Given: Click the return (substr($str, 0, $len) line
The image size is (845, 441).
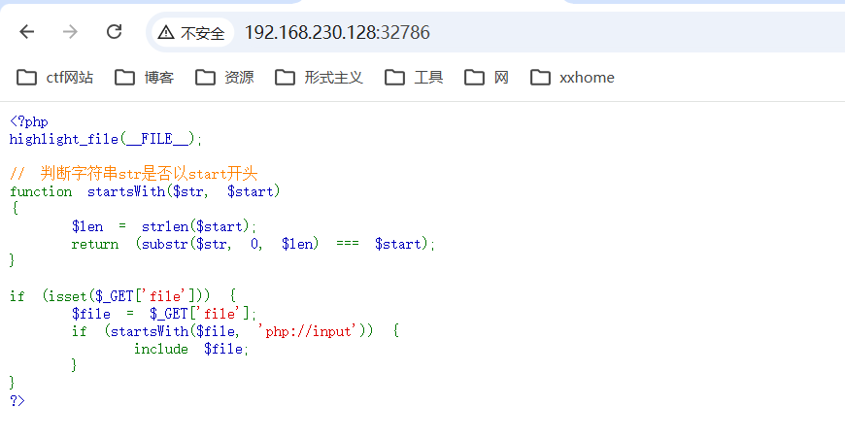Looking at the screenshot, I should (x=253, y=244).
